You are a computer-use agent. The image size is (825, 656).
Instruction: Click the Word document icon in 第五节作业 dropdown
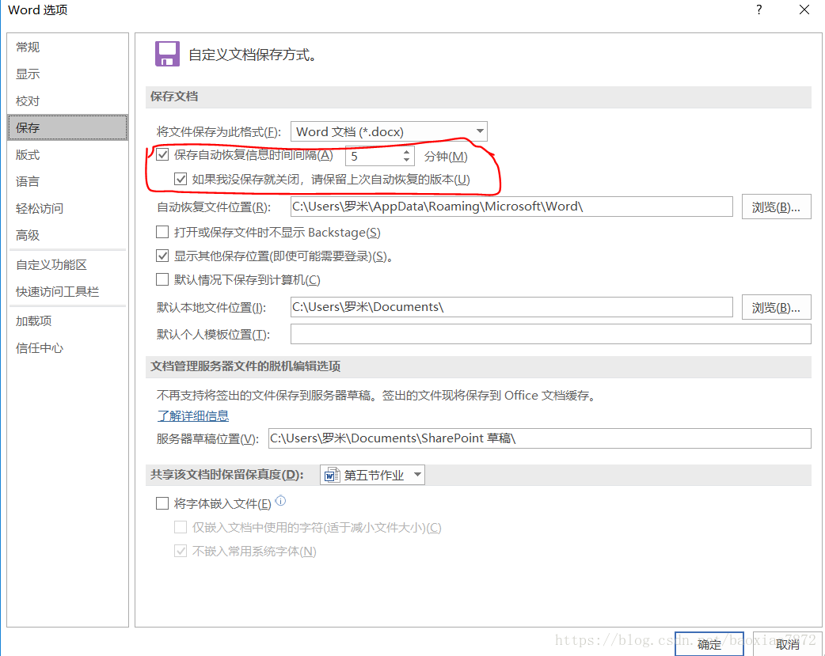click(332, 475)
